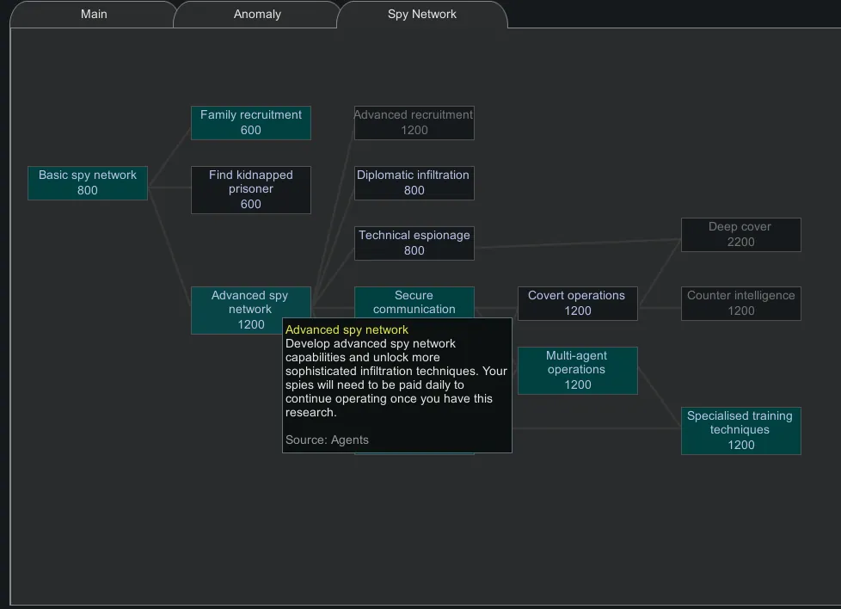This screenshot has width=841, height=609.
Task: Click the Covert operations node
Action: tap(577, 304)
